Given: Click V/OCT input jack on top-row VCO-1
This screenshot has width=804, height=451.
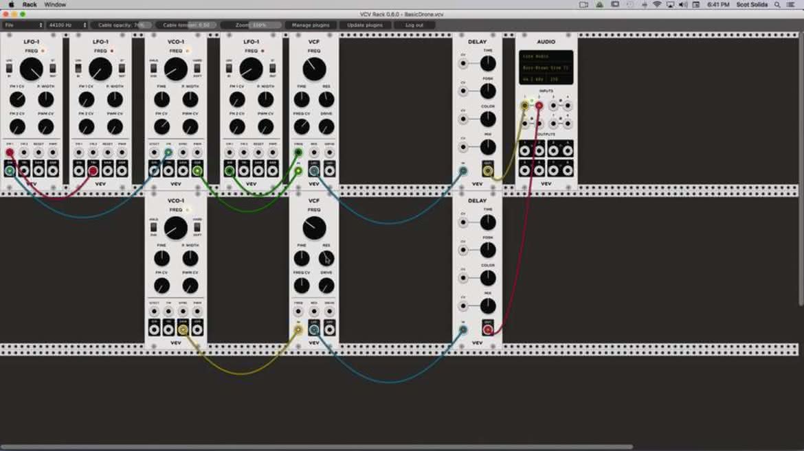Looking at the screenshot, I should [154, 152].
